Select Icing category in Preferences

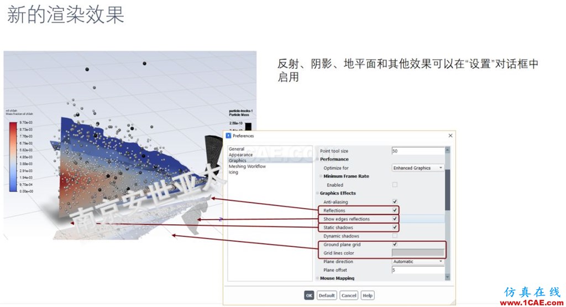coord(233,172)
